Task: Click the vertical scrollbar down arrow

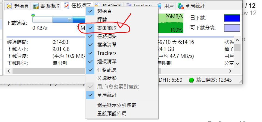Action: coord(237,64)
